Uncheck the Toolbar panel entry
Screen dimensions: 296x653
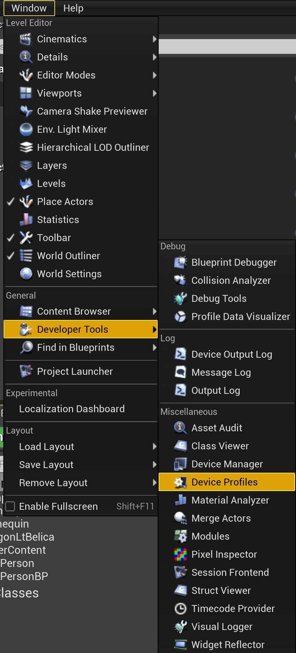point(11,237)
